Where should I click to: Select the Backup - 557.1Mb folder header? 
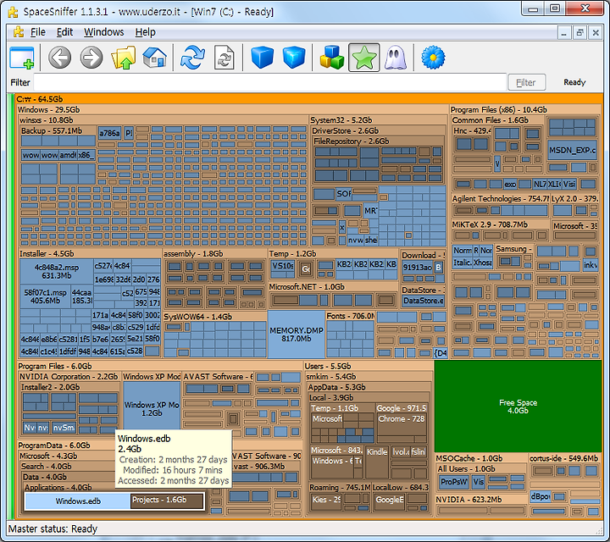coord(58,130)
